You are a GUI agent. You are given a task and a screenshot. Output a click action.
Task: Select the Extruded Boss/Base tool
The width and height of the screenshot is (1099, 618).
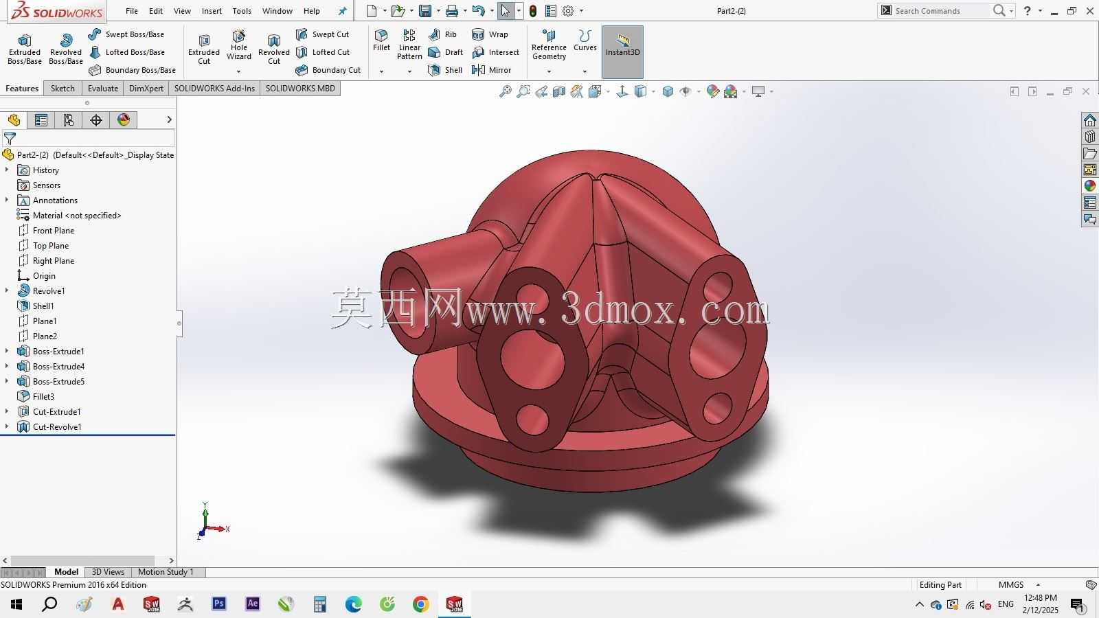(25, 49)
